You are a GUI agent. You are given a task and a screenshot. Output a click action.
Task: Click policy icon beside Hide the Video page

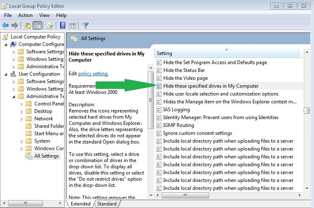[159, 78]
